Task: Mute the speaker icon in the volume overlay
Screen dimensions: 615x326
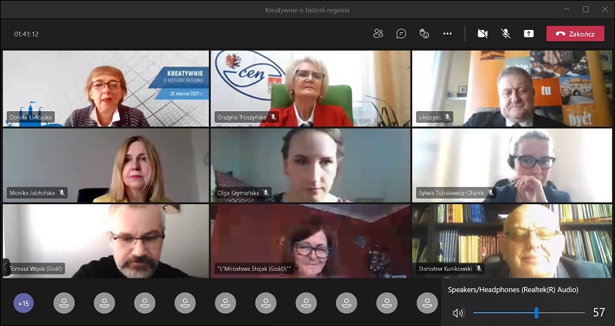Action: coord(457,313)
